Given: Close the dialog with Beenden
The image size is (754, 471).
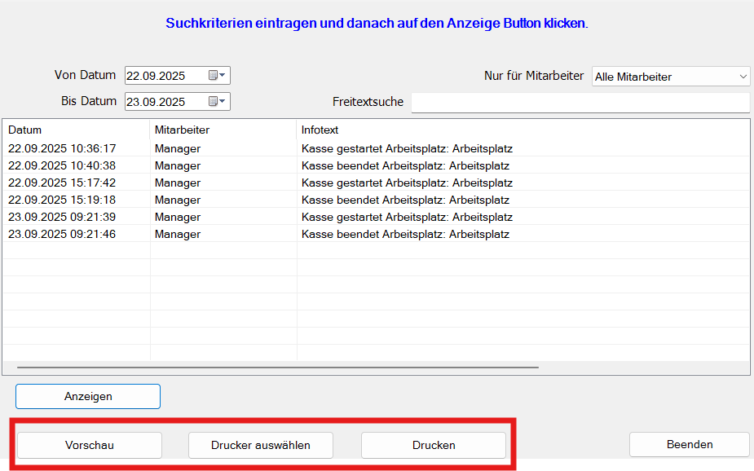Looking at the screenshot, I should 690,444.
